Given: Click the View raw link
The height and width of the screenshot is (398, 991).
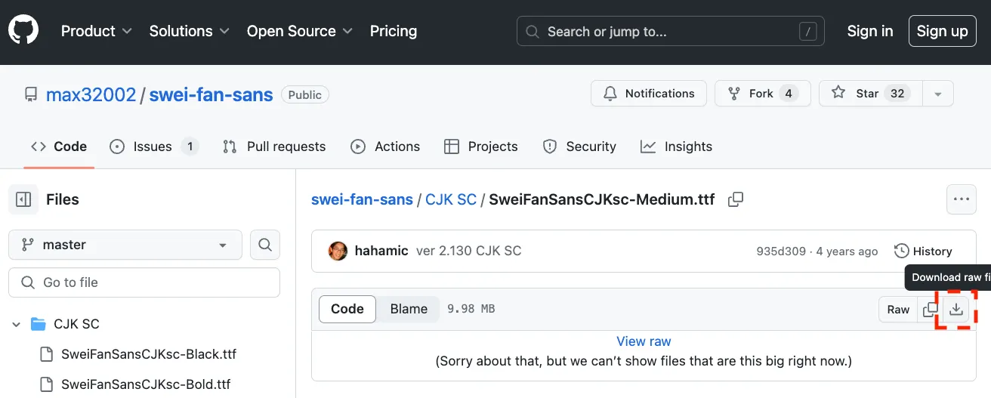Looking at the screenshot, I should point(644,341).
